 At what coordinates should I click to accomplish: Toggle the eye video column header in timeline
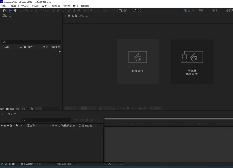(2, 125)
